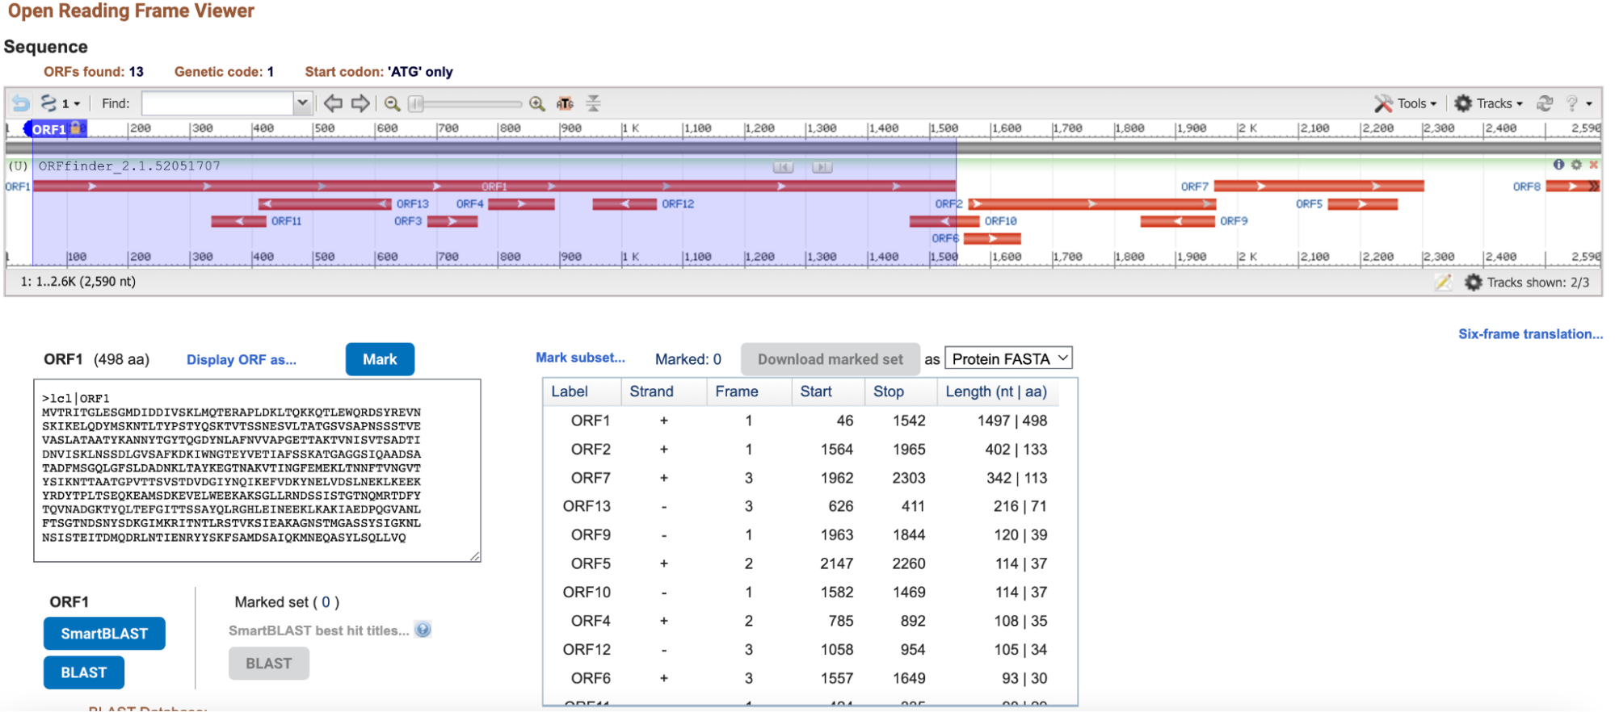Click the pencil edit icon near Tracks shown
Image resolution: width=1615 pixels, height=712 pixels.
click(x=1443, y=282)
